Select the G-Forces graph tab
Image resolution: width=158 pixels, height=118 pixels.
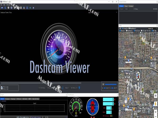pyautogui.click(x=19, y=99)
